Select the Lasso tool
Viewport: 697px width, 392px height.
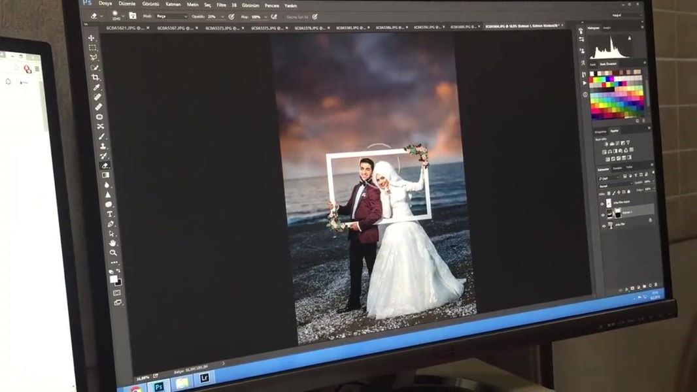coord(93,57)
